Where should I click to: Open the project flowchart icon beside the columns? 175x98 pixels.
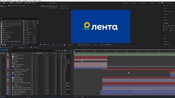click(x=38, y=23)
